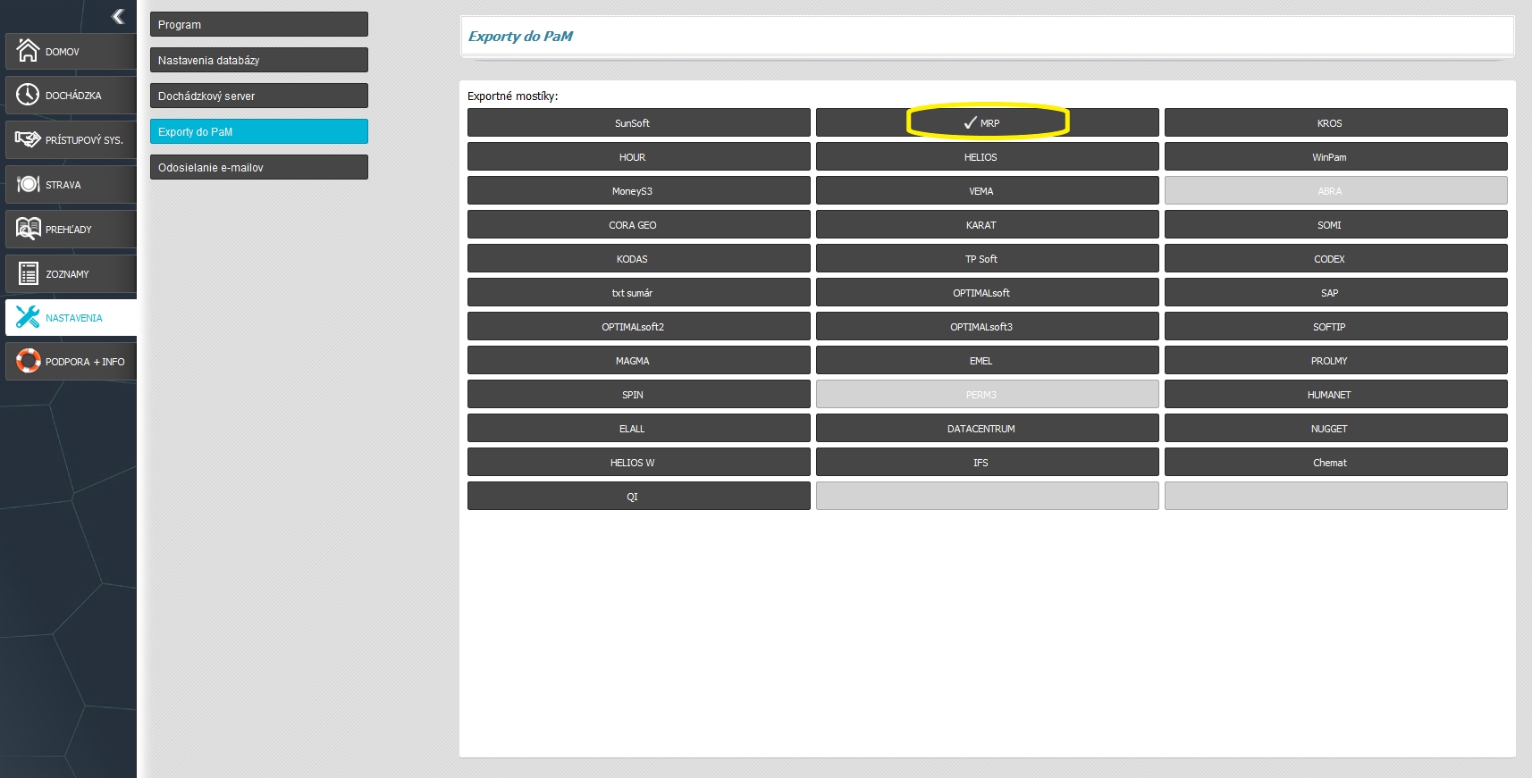Select the KODAS export bridge
Image resolution: width=1532 pixels, height=778 pixels.
coord(639,258)
